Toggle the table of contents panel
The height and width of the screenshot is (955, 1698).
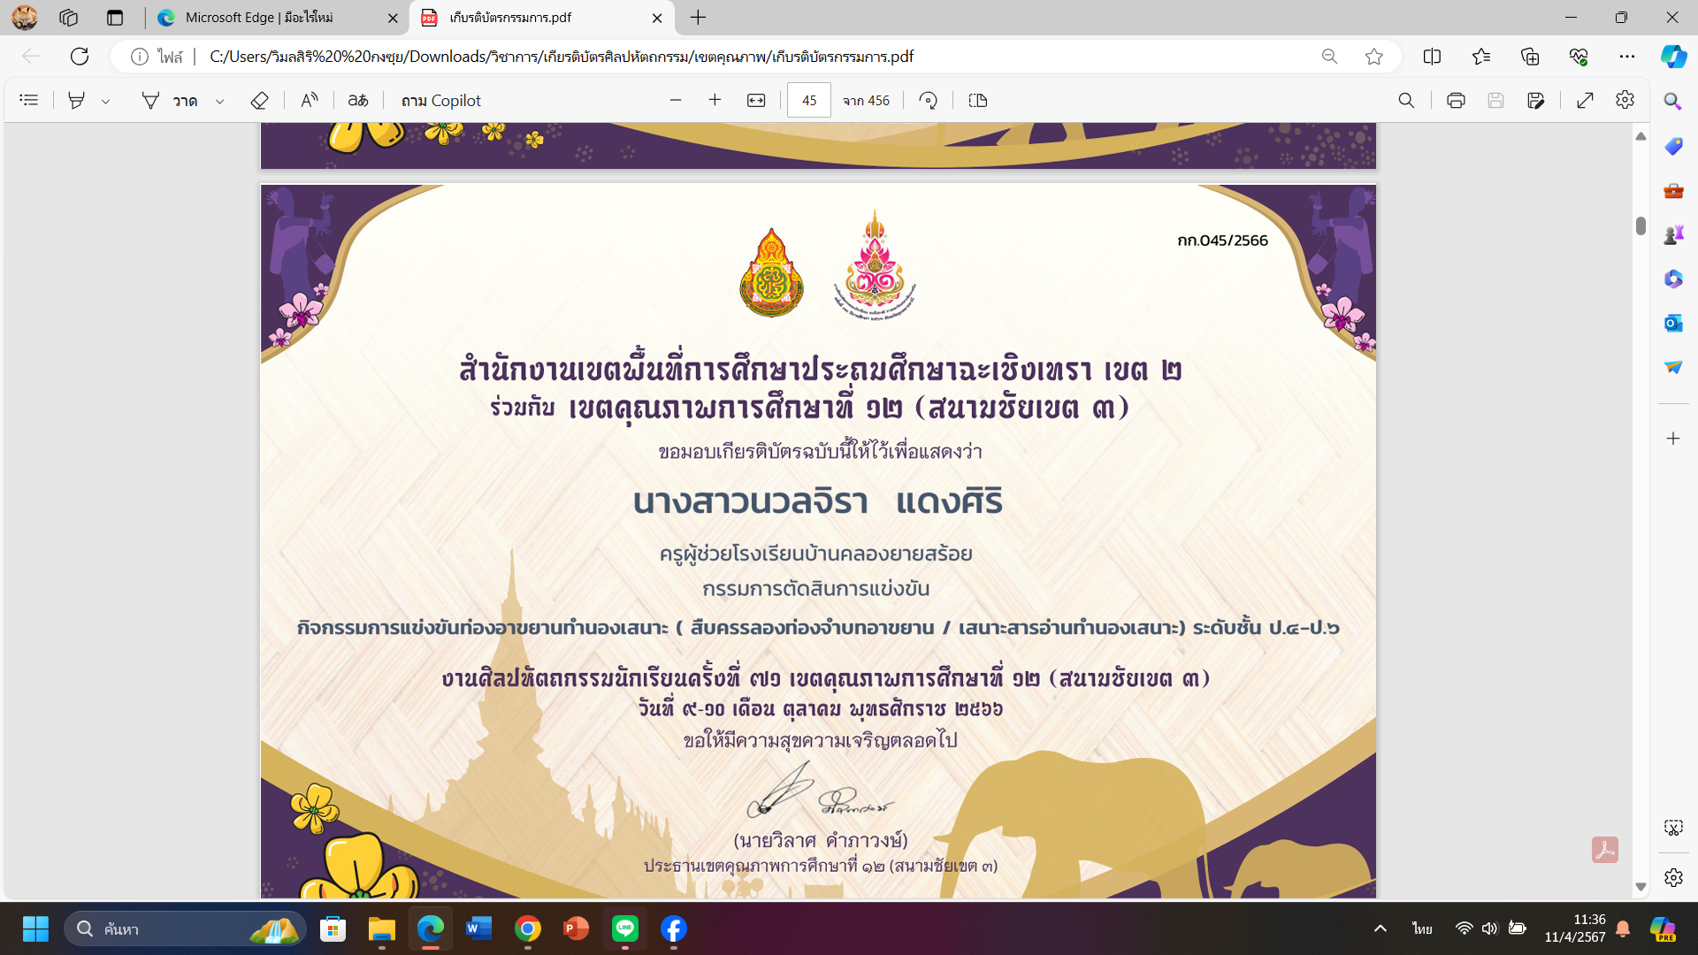(x=29, y=101)
